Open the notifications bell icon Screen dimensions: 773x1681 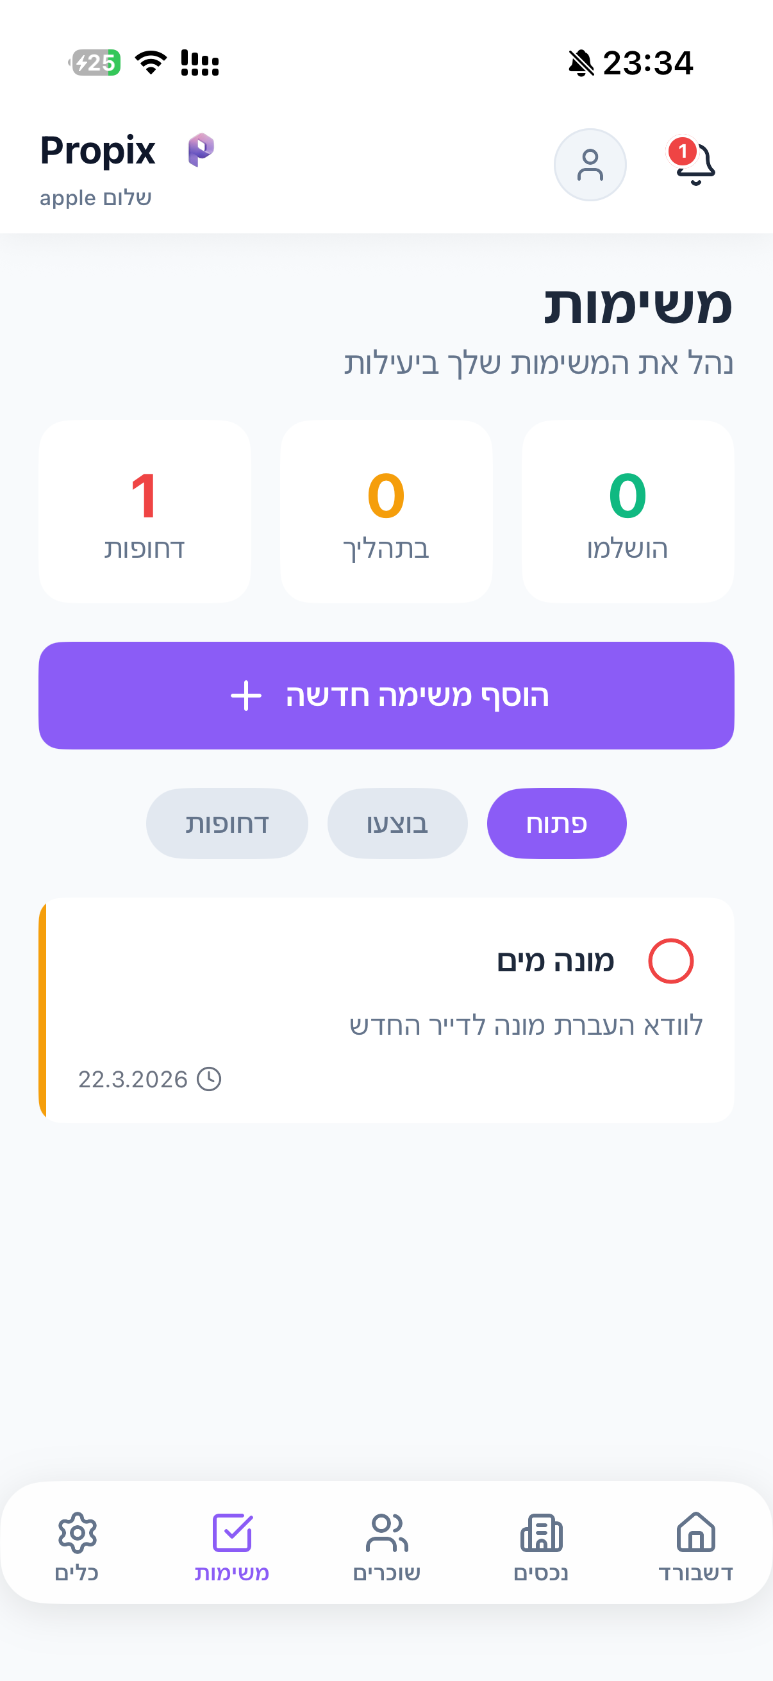tap(695, 164)
